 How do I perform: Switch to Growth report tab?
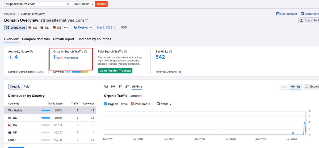click(64, 39)
